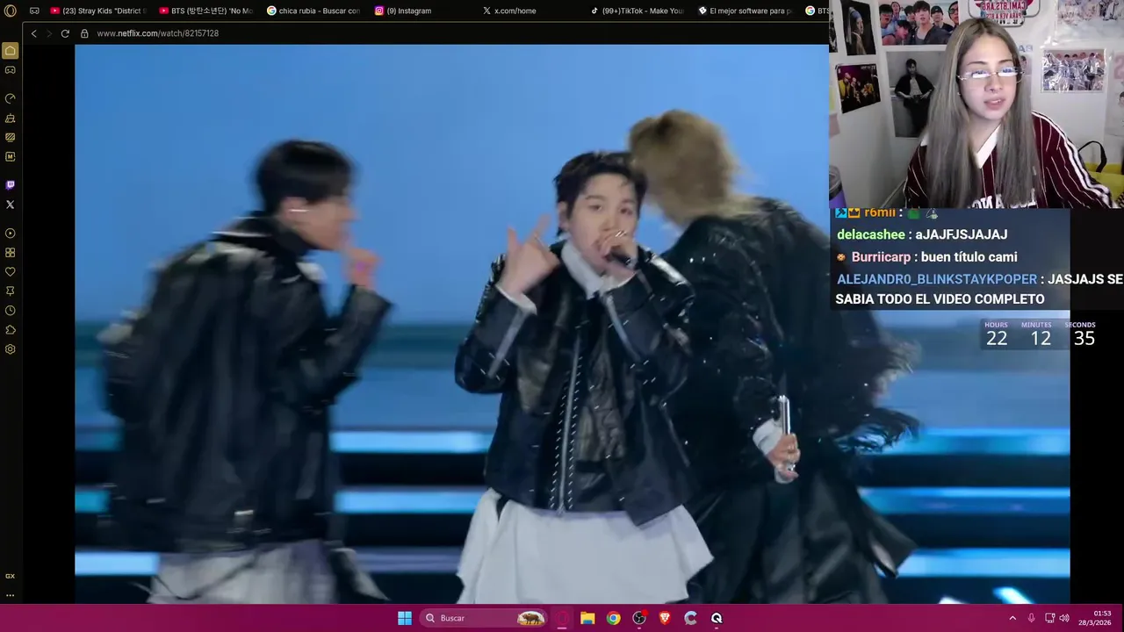Open the pinboards pin icon in sidebar
The image size is (1124, 632).
11,291
